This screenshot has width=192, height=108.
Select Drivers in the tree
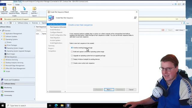[9, 42]
